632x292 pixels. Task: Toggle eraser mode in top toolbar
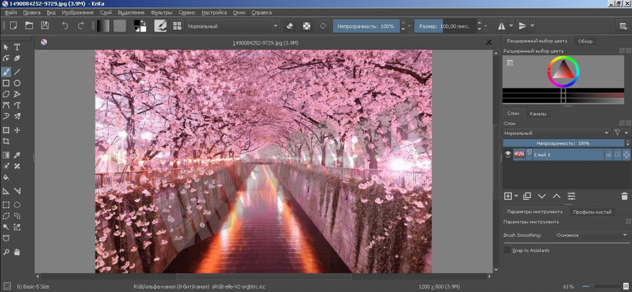pos(289,26)
